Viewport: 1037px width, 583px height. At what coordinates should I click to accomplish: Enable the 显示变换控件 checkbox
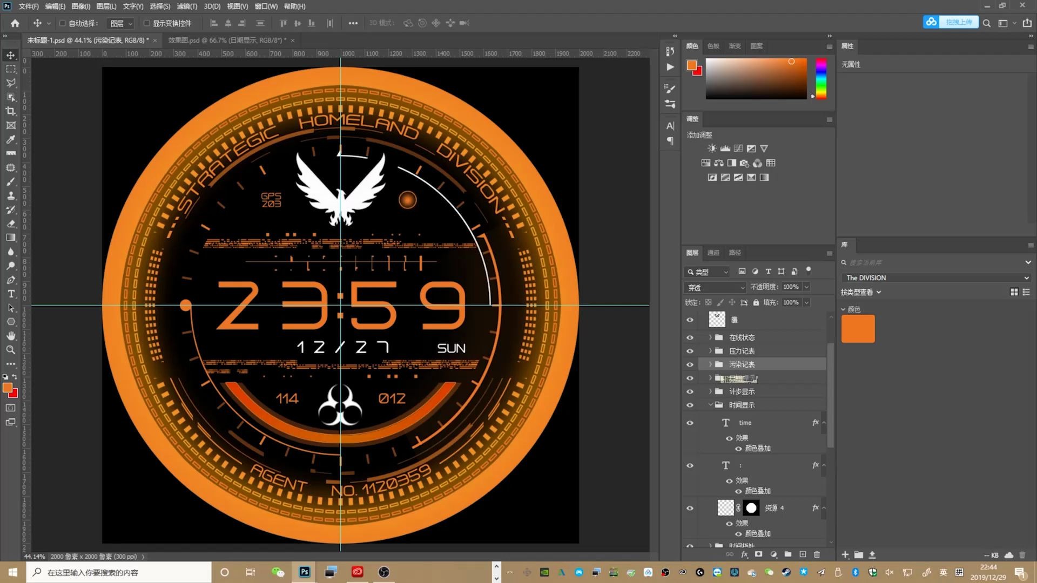tap(146, 23)
